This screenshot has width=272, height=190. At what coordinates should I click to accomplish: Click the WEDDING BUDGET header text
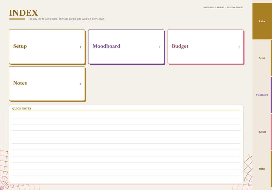[235, 8]
